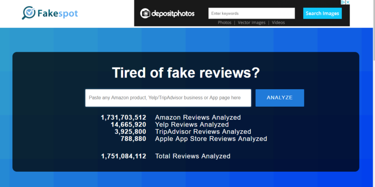Click the page's vertical scrollbar
The image size is (375, 187).
pyautogui.click(x=373, y=28)
